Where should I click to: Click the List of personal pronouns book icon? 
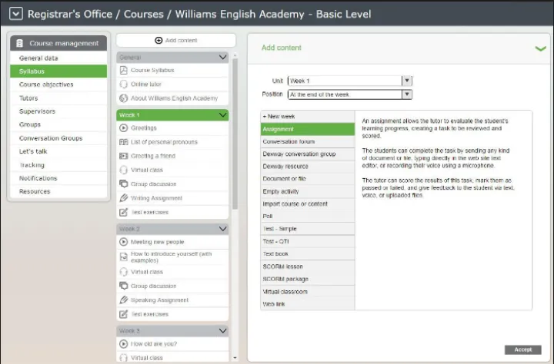coord(124,142)
